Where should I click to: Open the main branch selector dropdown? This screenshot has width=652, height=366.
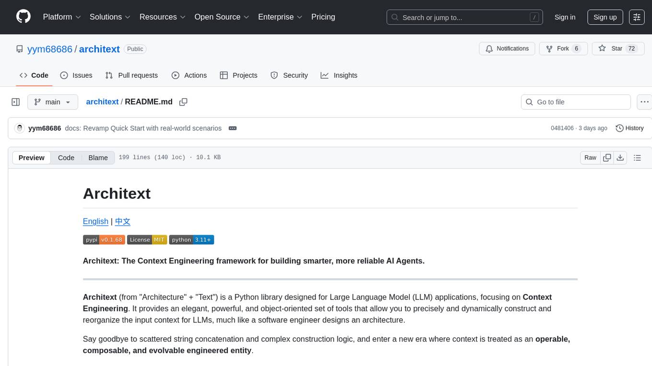(53, 102)
